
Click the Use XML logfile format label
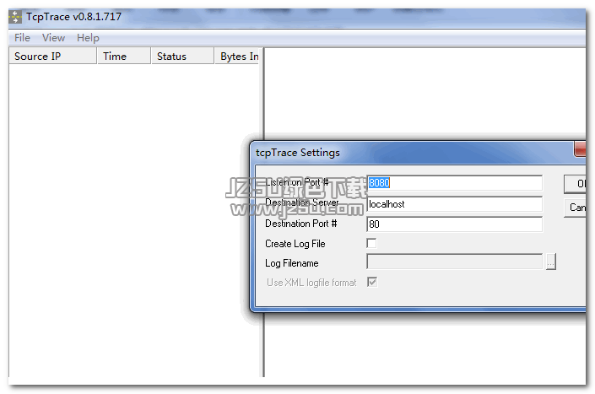coord(311,283)
